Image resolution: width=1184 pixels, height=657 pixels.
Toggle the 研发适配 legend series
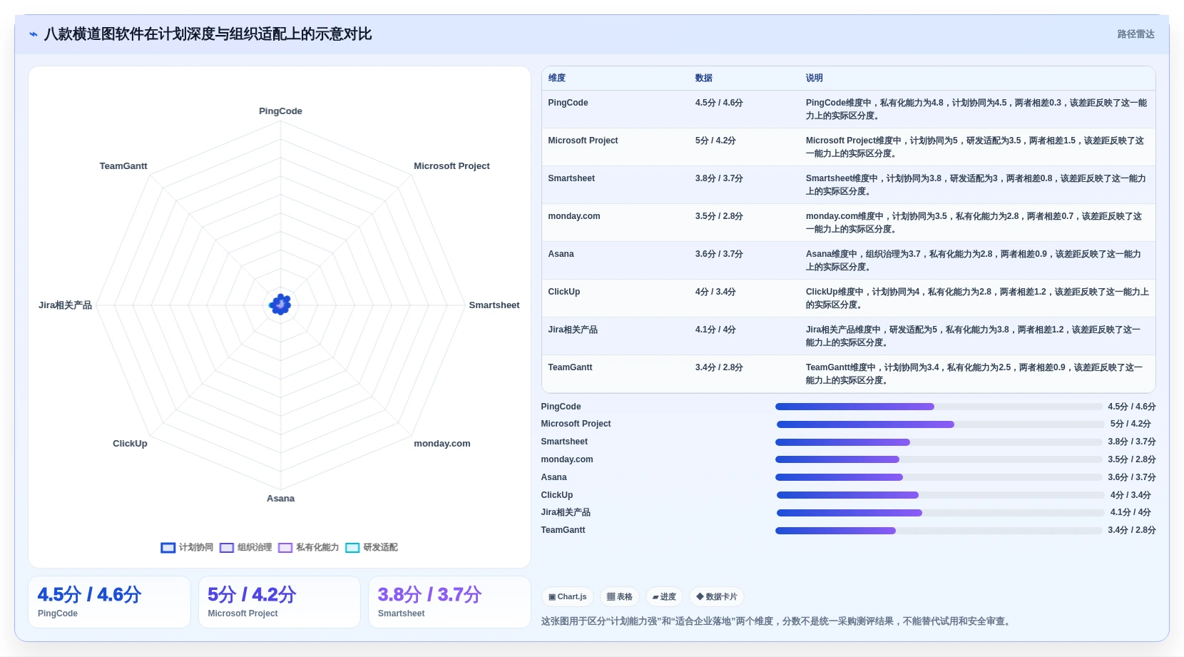click(372, 548)
